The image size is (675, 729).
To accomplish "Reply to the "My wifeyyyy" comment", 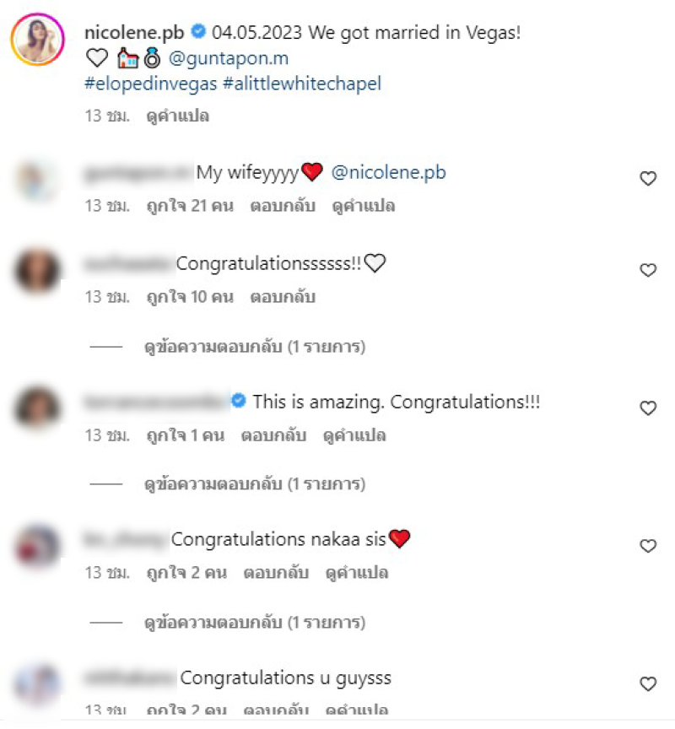I will 283,205.
